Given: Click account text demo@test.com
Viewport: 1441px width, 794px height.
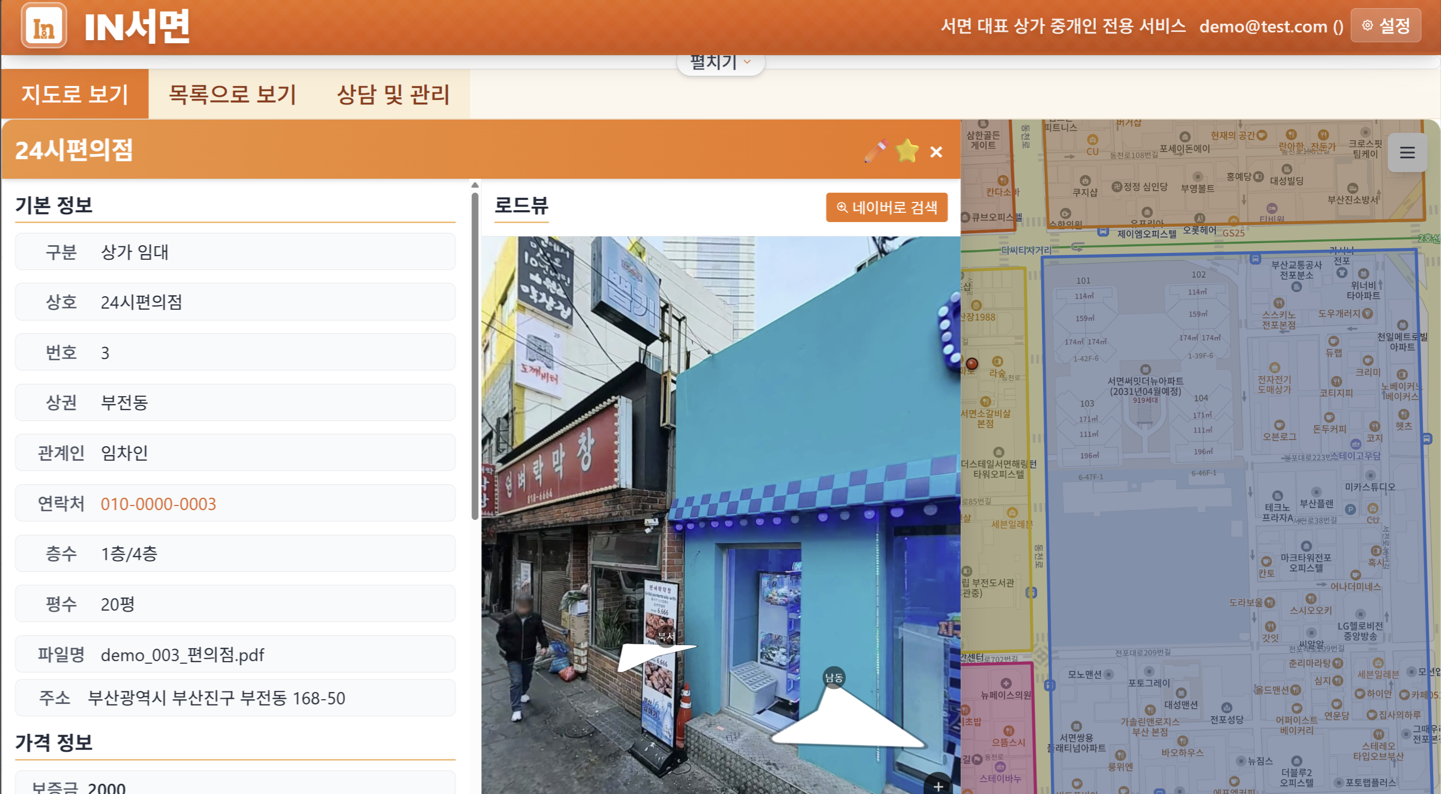Looking at the screenshot, I should click(x=1263, y=26).
